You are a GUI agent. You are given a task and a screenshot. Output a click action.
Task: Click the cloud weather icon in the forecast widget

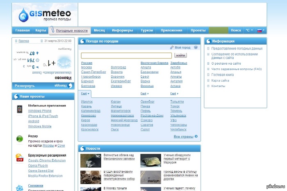click(64, 62)
